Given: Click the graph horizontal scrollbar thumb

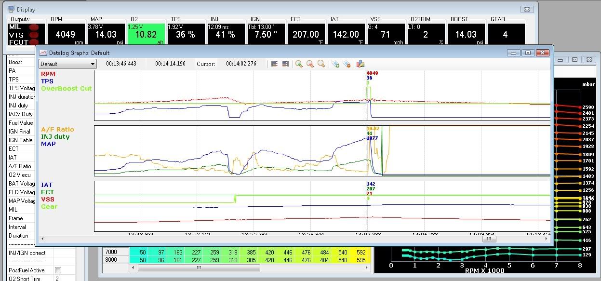Looking at the screenshot, I should pyautogui.click(x=489, y=239).
